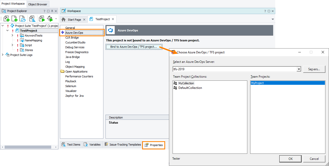Click the Project Explorer help question mark

tap(44, 11)
